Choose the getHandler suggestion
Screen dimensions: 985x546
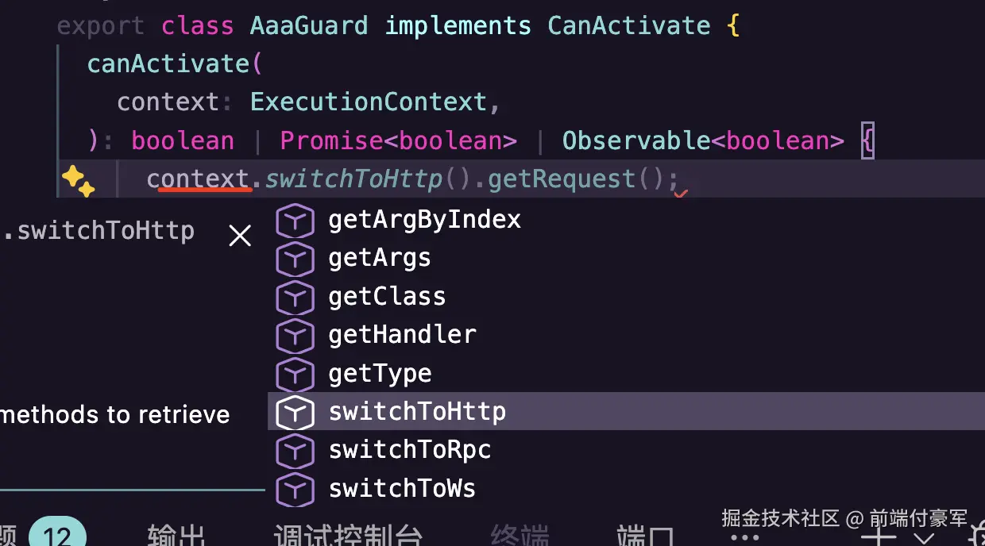click(402, 335)
